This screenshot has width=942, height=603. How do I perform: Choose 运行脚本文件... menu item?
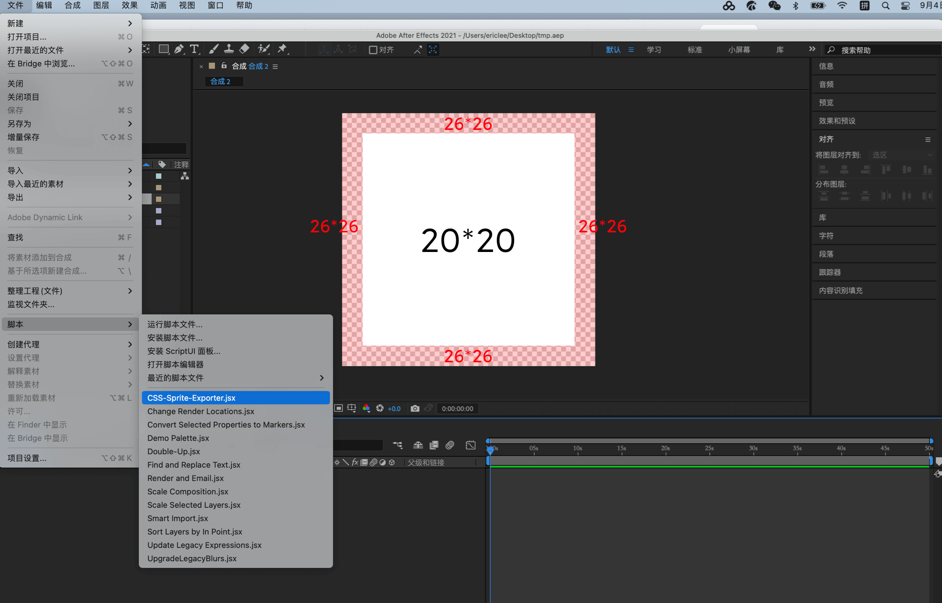(x=235, y=325)
